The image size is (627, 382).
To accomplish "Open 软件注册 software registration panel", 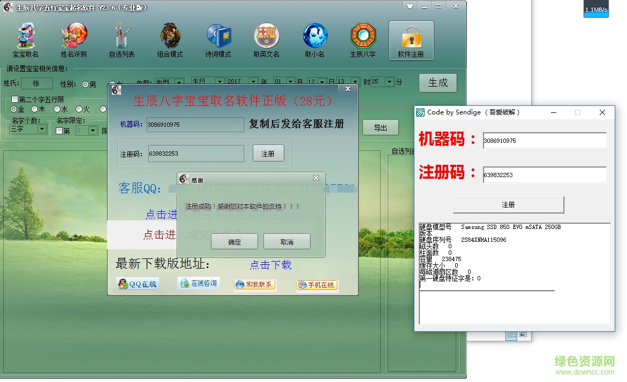I will tap(411, 40).
